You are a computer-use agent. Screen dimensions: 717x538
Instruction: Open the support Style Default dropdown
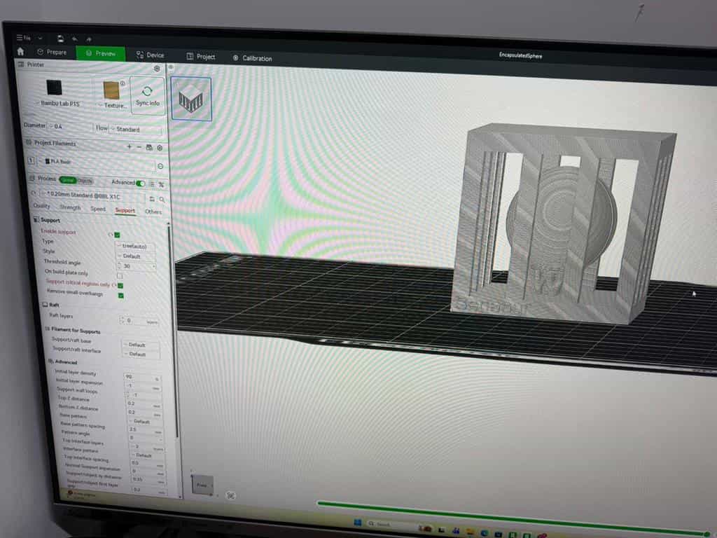click(135, 256)
